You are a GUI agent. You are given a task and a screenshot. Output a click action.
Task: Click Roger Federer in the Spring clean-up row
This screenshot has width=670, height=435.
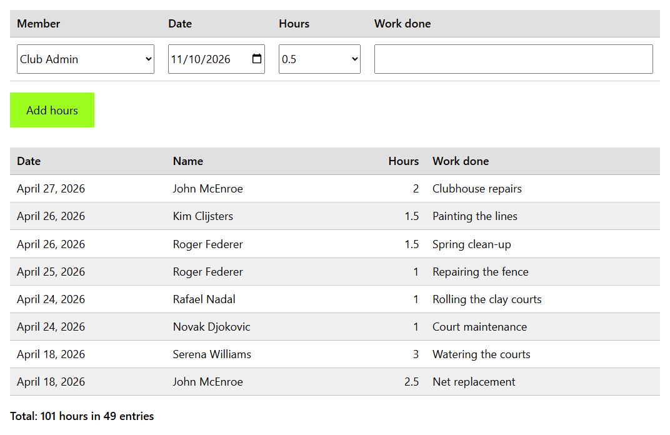click(207, 244)
